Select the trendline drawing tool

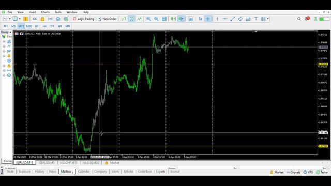(233, 19)
